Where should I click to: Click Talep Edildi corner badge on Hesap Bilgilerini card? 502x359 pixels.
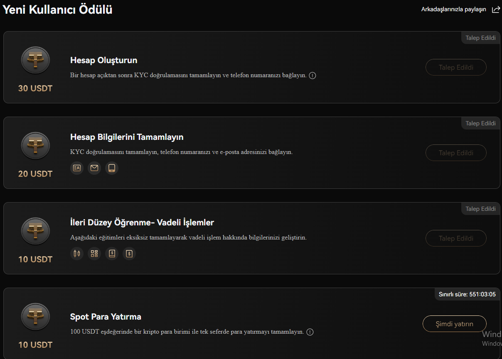pyautogui.click(x=480, y=123)
